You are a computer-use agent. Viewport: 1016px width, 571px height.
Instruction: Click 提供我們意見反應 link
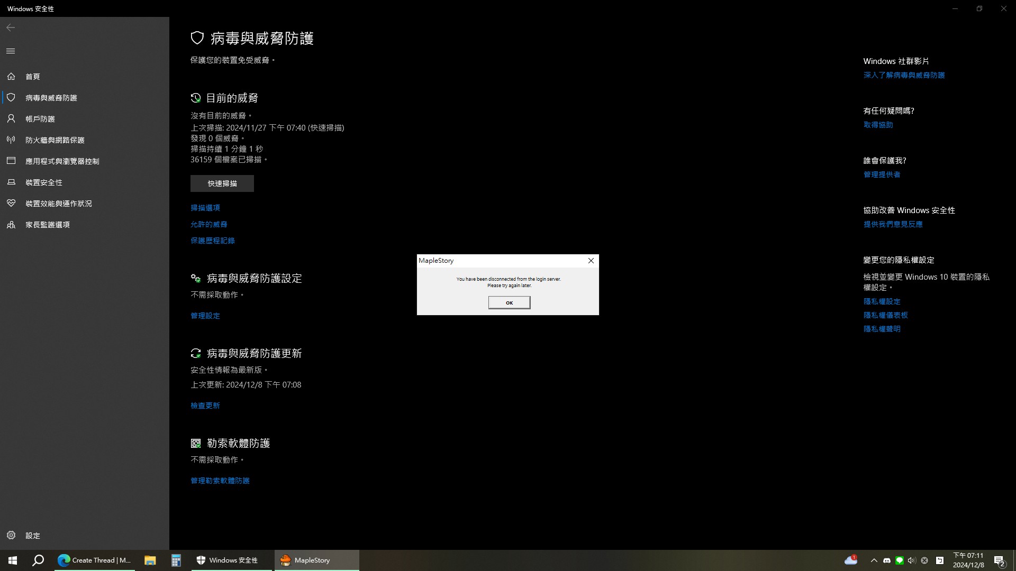pyautogui.click(x=893, y=224)
